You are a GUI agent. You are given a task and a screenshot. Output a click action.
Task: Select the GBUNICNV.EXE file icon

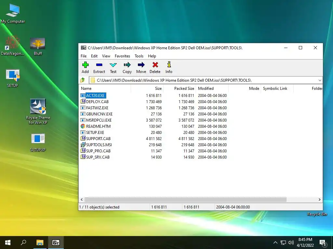click(83, 114)
